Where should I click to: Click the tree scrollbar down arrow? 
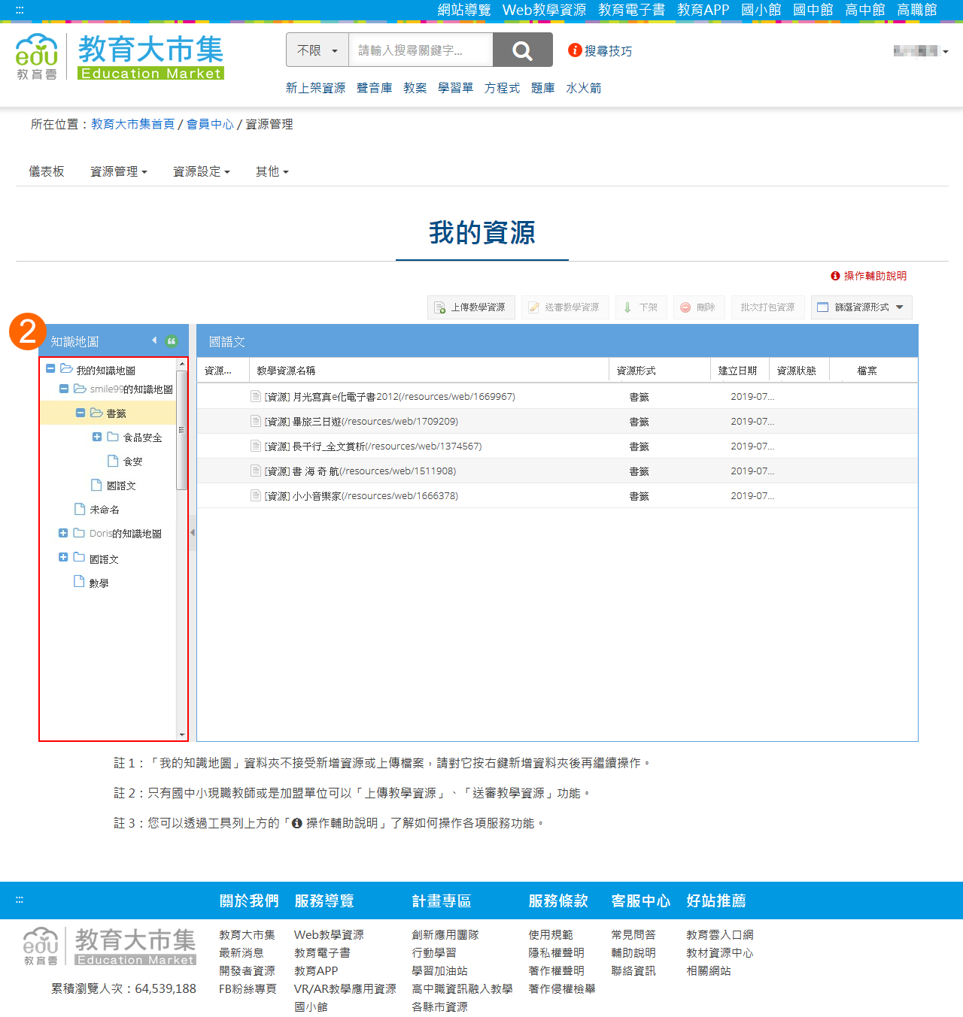point(181,734)
